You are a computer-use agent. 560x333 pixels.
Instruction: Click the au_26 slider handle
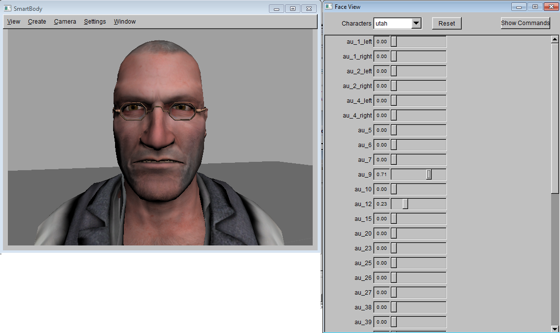coord(394,277)
